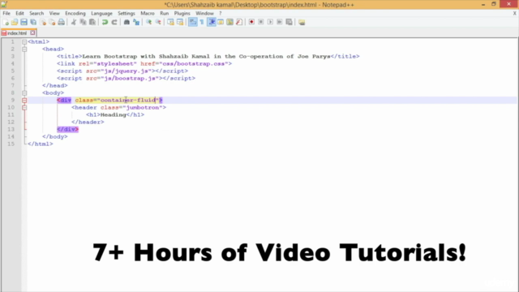This screenshot has height=292, width=519.
Task: Click the js/boostrap.js script line
Action: pos(126,78)
